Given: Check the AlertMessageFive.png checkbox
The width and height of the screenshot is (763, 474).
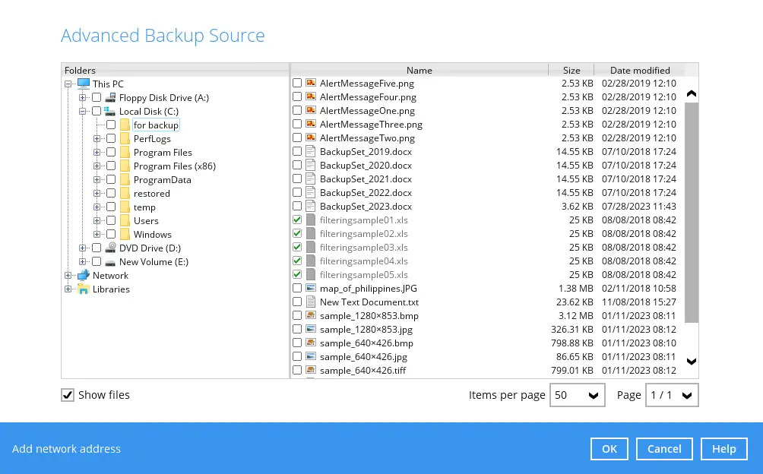Looking at the screenshot, I should [x=297, y=84].
